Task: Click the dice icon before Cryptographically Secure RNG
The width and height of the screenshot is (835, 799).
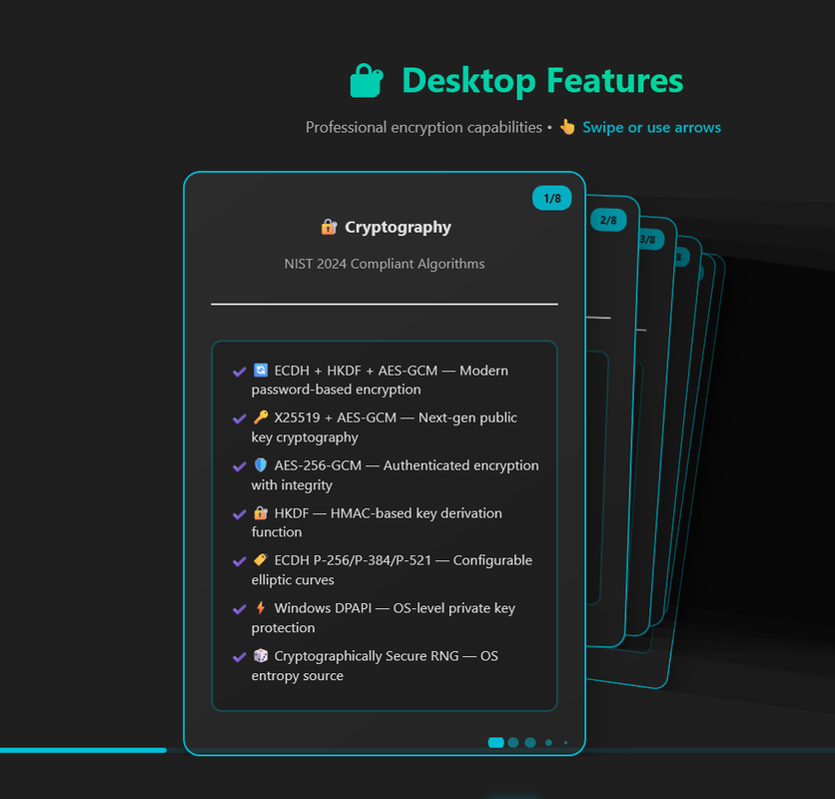Action: pos(261,655)
